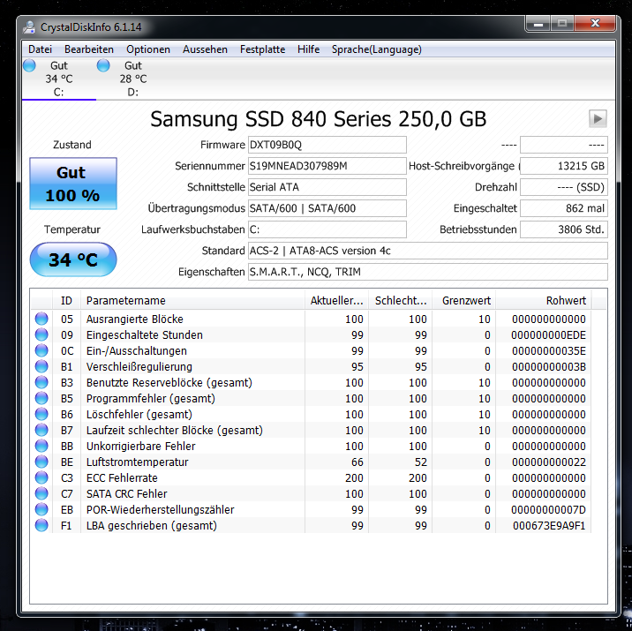This screenshot has width=632, height=631.
Task: Open the Optionen menu
Action: click(148, 49)
